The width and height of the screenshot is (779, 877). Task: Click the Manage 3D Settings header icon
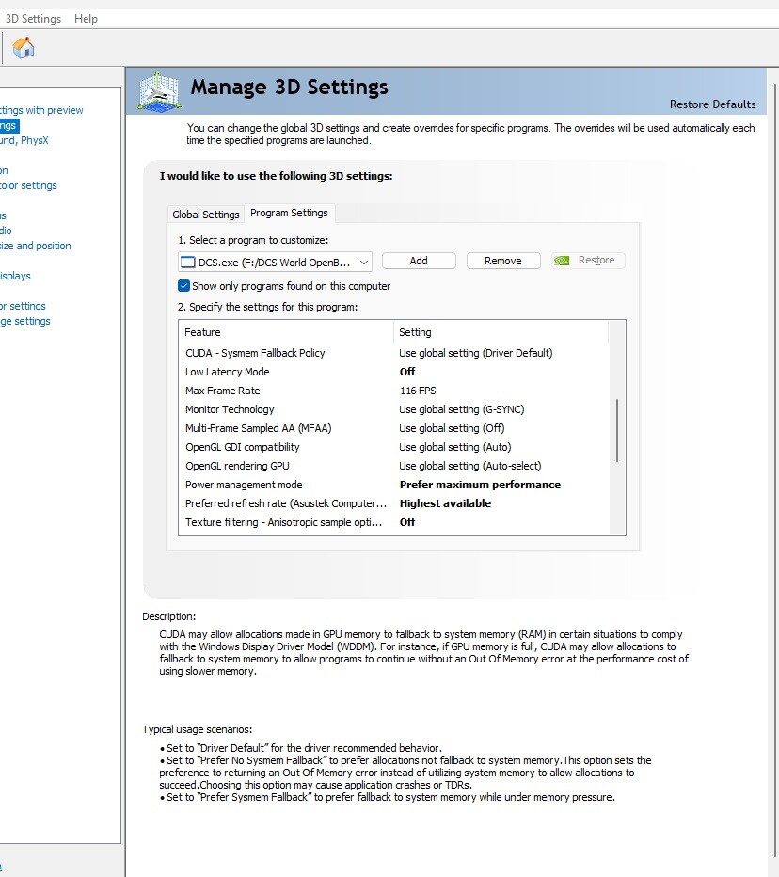coord(159,91)
